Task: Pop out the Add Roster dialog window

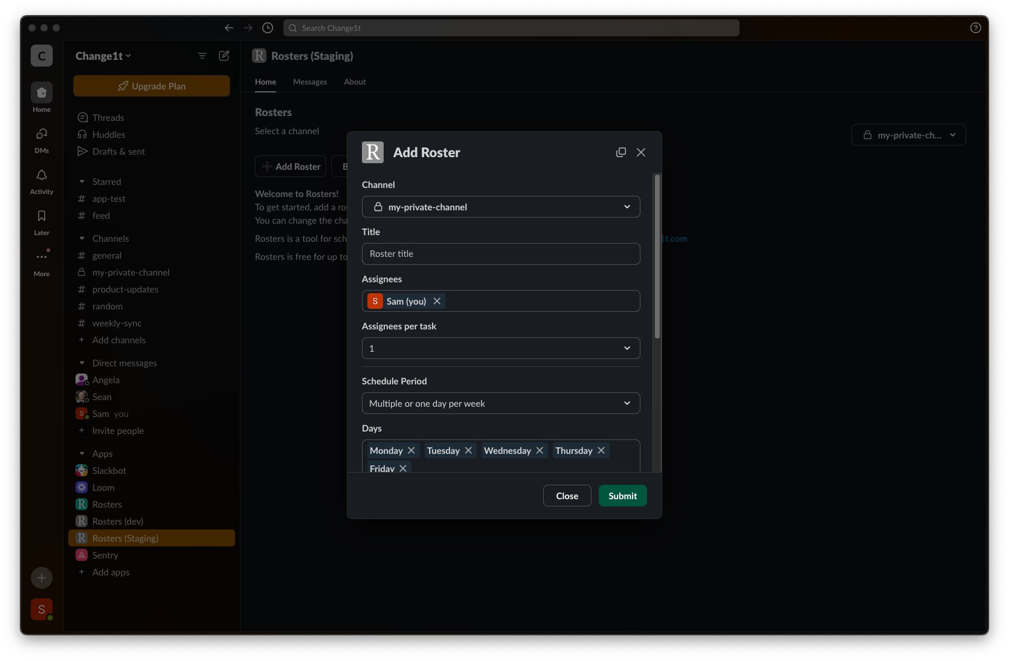Action: pos(621,152)
